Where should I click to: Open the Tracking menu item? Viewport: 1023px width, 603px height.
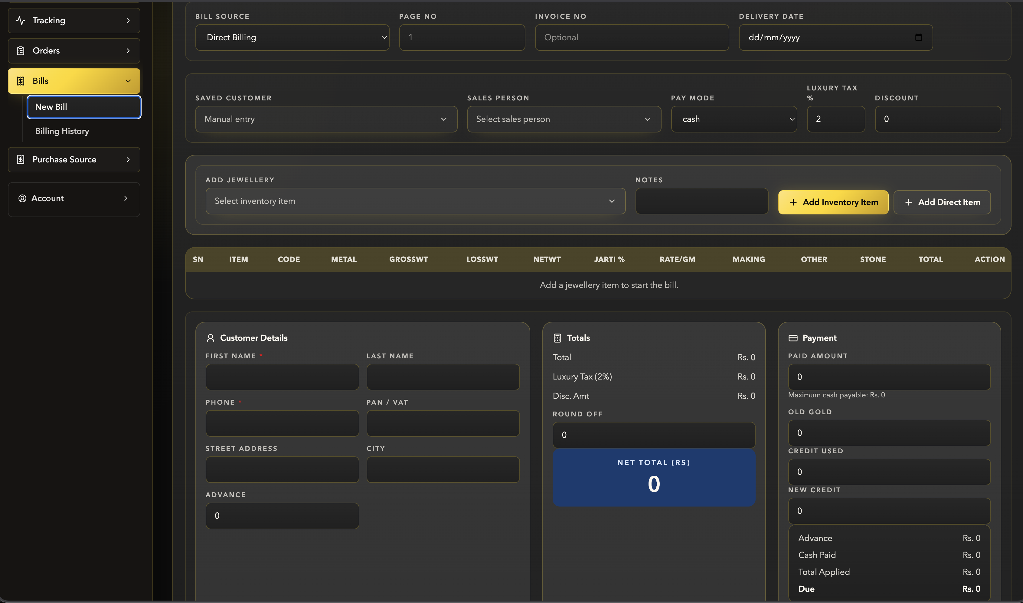tap(74, 20)
